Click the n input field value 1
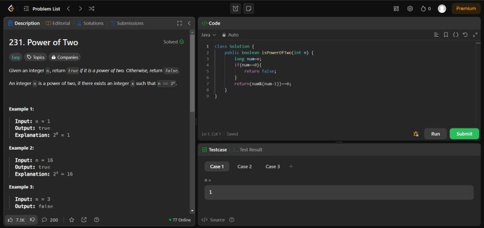The width and height of the screenshot is (484, 228). tap(339, 192)
